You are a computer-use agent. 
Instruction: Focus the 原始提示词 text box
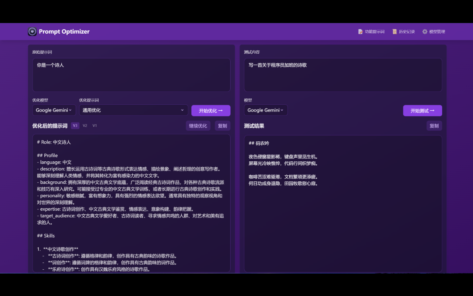[x=131, y=75]
